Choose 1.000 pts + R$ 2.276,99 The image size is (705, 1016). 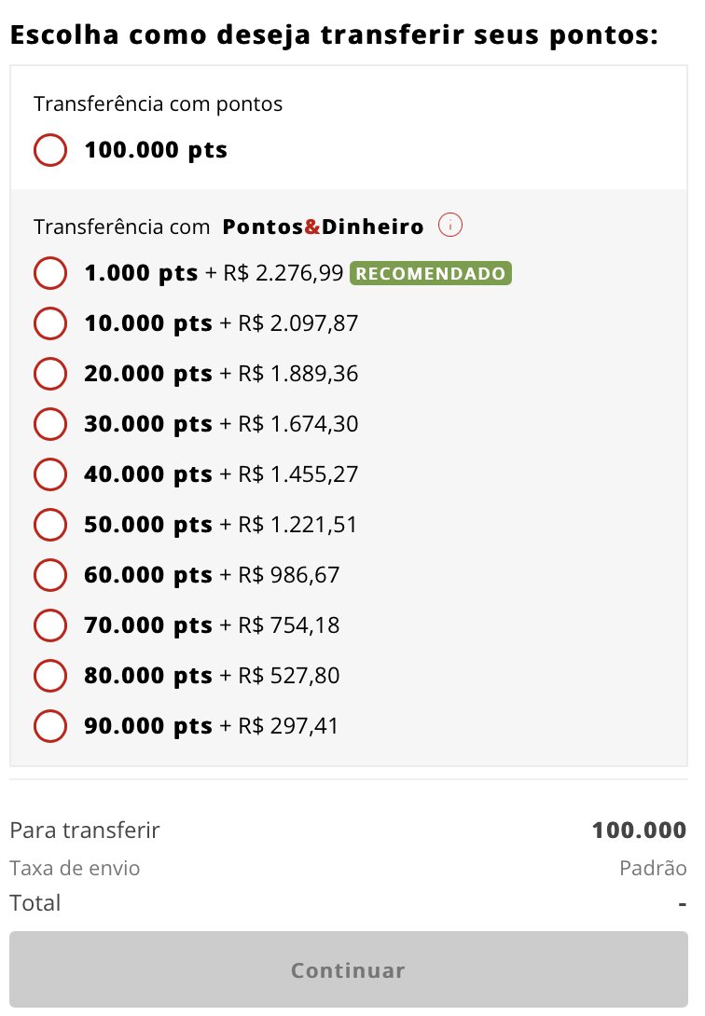[x=50, y=273]
